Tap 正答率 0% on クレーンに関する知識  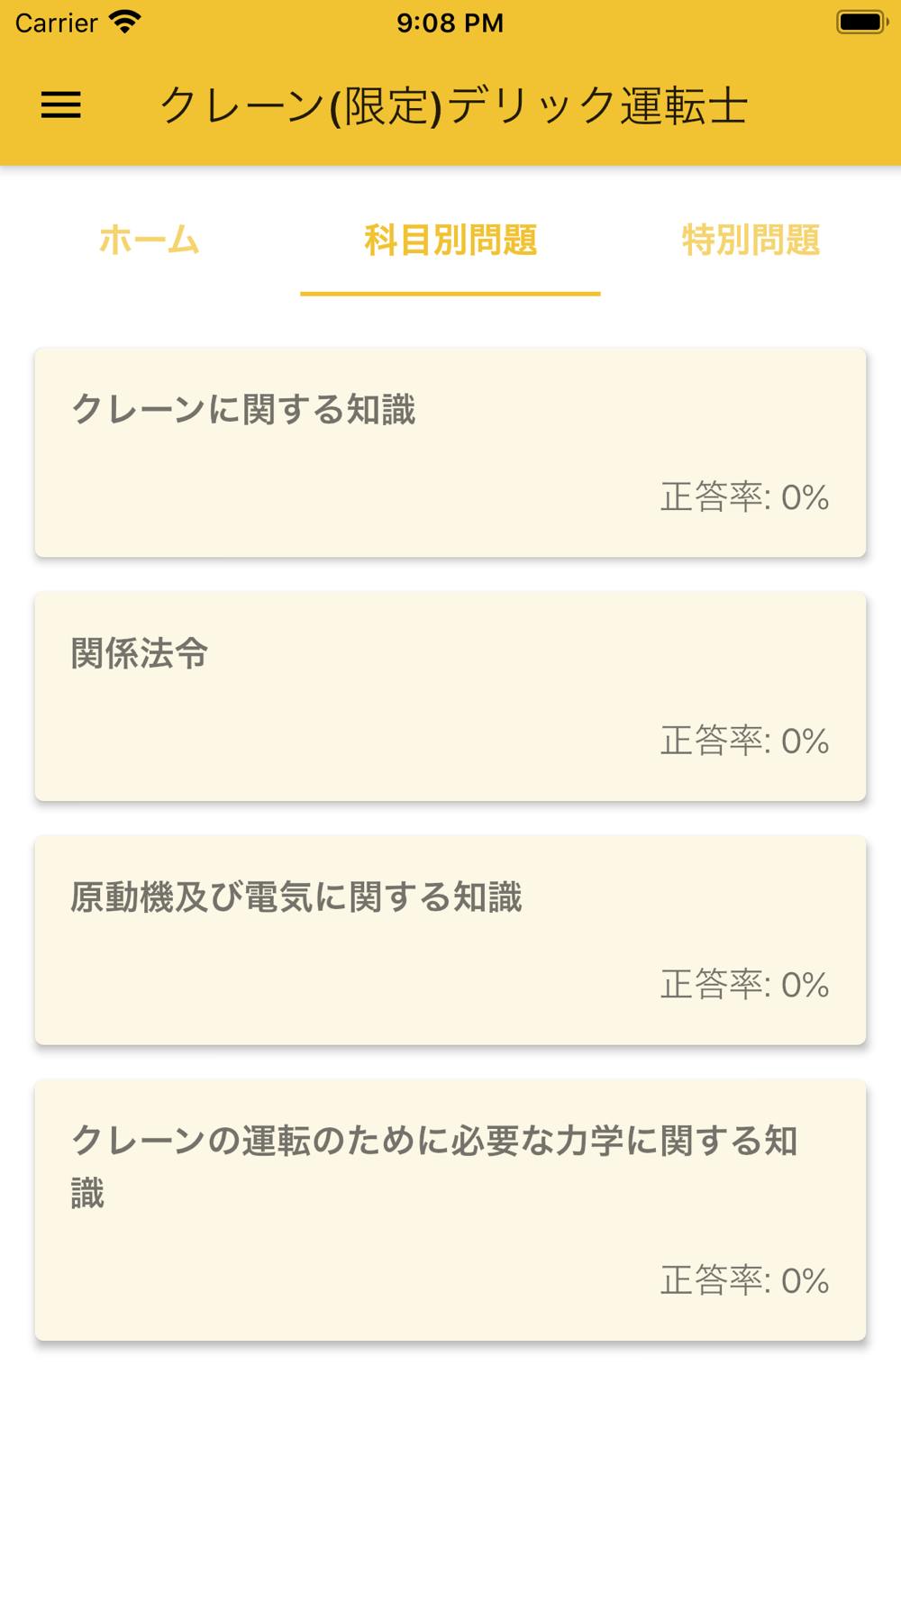[745, 497]
